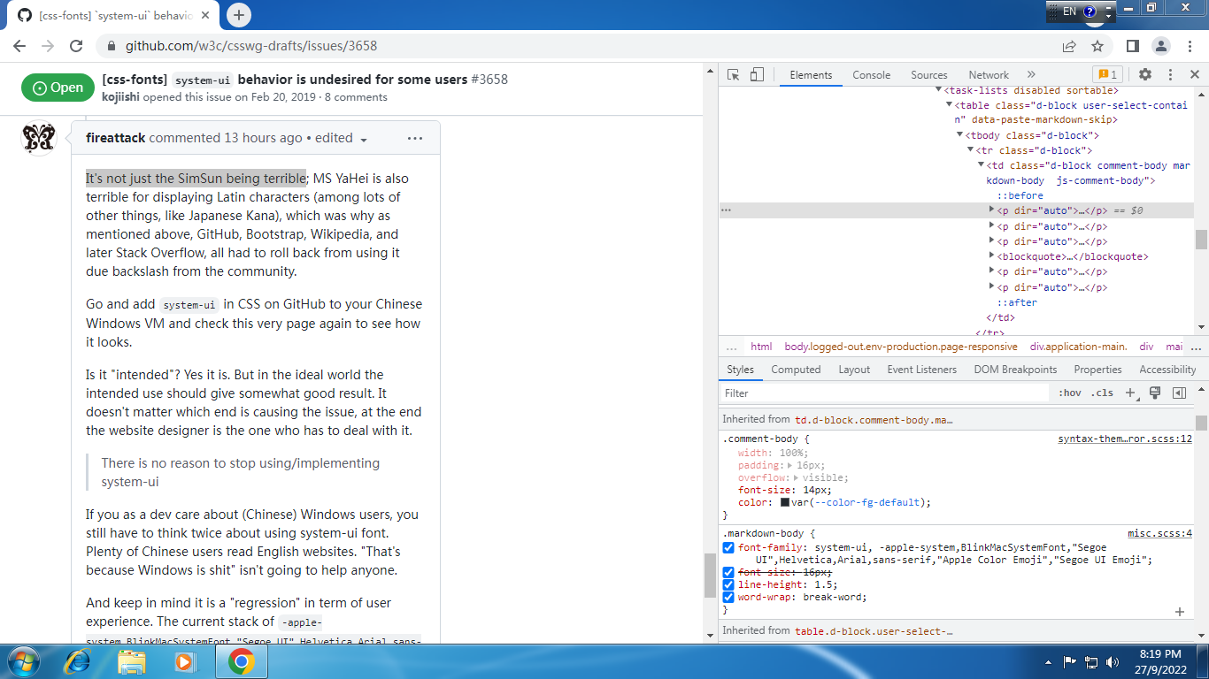Screen dimensions: 1209x679
Task: Toggle the struck-through font-size property checkbox
Action: (x=728, y=572)
